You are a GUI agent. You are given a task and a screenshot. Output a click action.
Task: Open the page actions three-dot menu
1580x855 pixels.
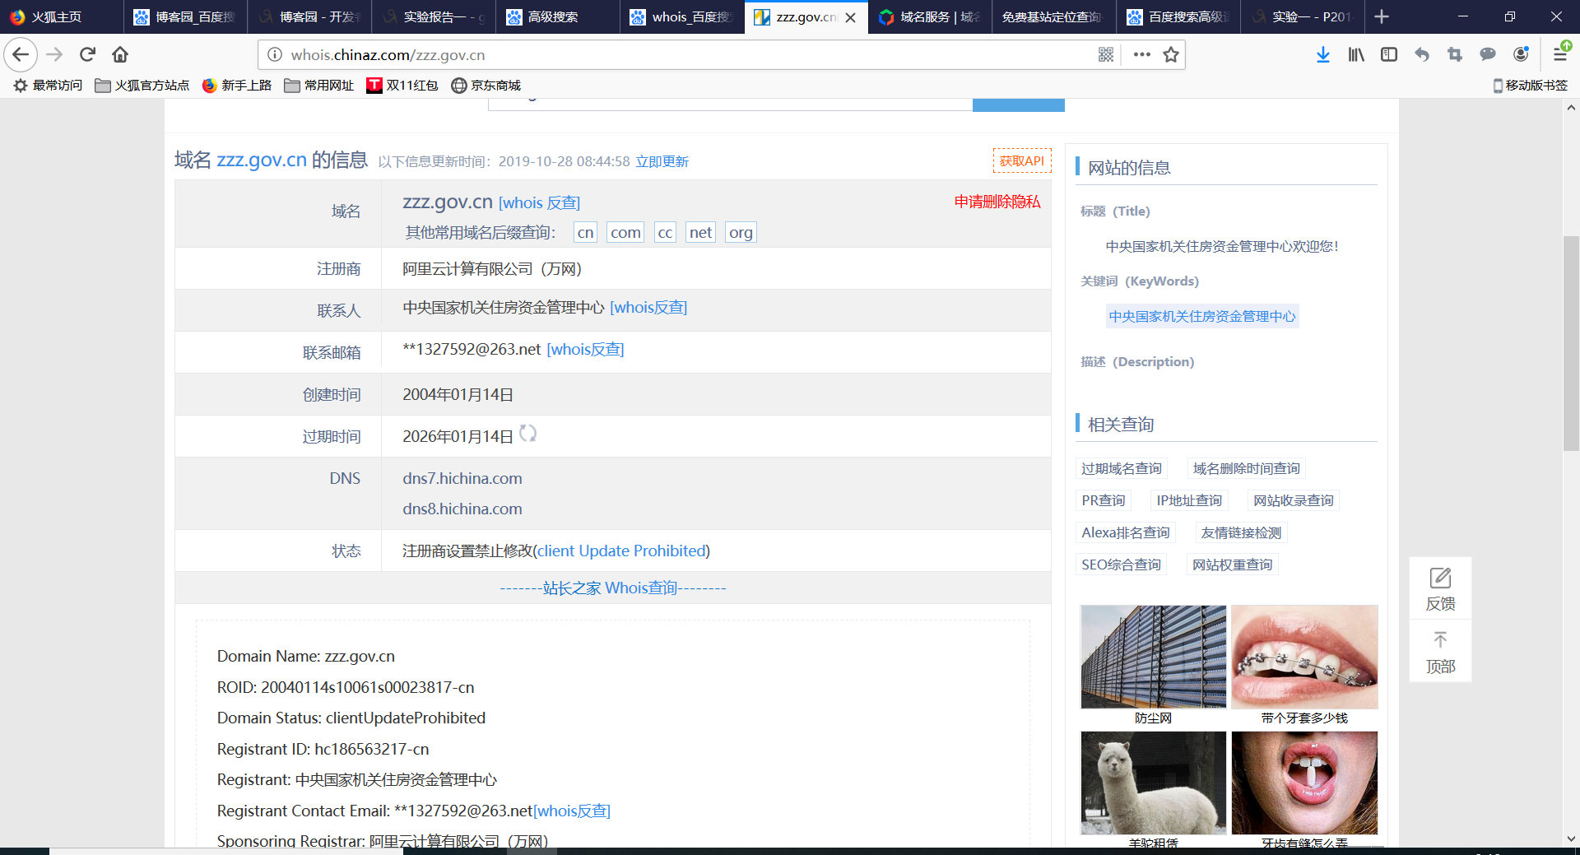pyautogui.click(x=1141, y=54)
